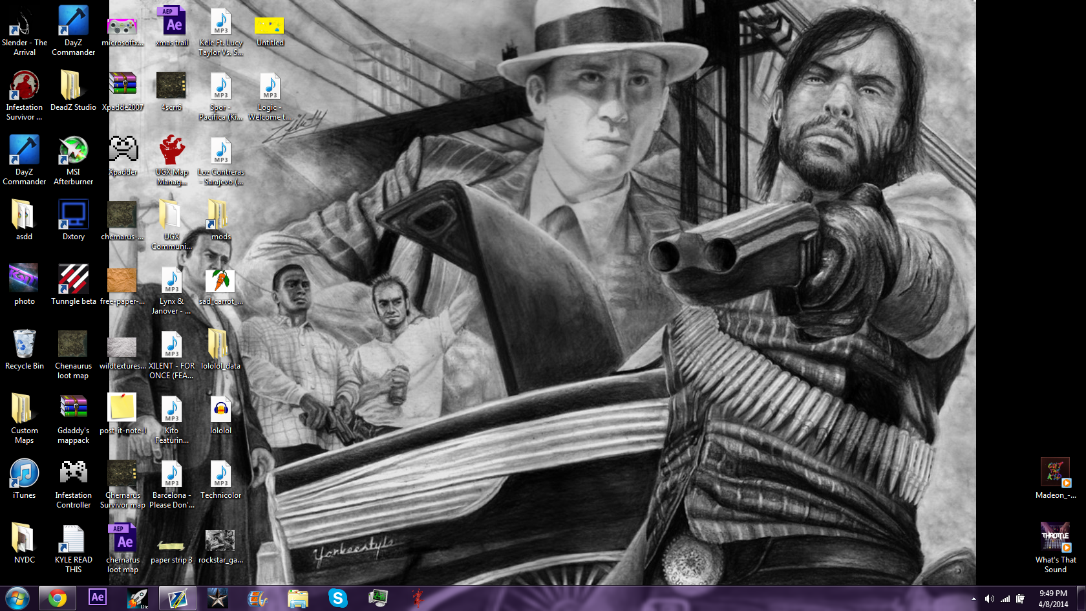
Task: Open the Infestation Survivor shortcut
Action: click(25, 95)
